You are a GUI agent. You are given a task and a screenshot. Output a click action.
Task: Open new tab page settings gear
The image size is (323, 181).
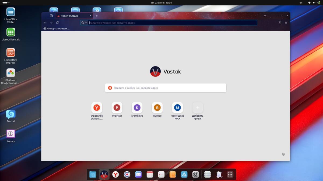click(283, 154)
